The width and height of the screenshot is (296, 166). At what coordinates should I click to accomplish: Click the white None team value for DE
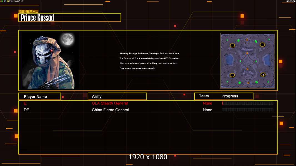pyautogui.click(x=207, y=110)
